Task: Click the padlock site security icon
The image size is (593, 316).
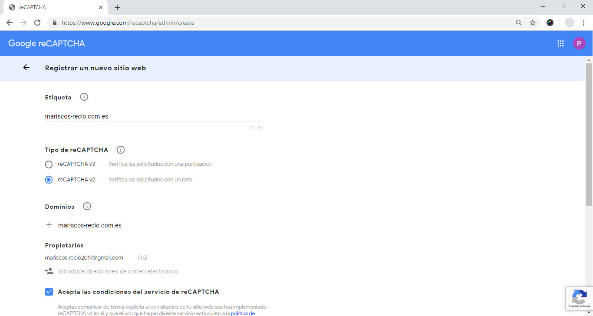Action: click(x=55, y=23)
